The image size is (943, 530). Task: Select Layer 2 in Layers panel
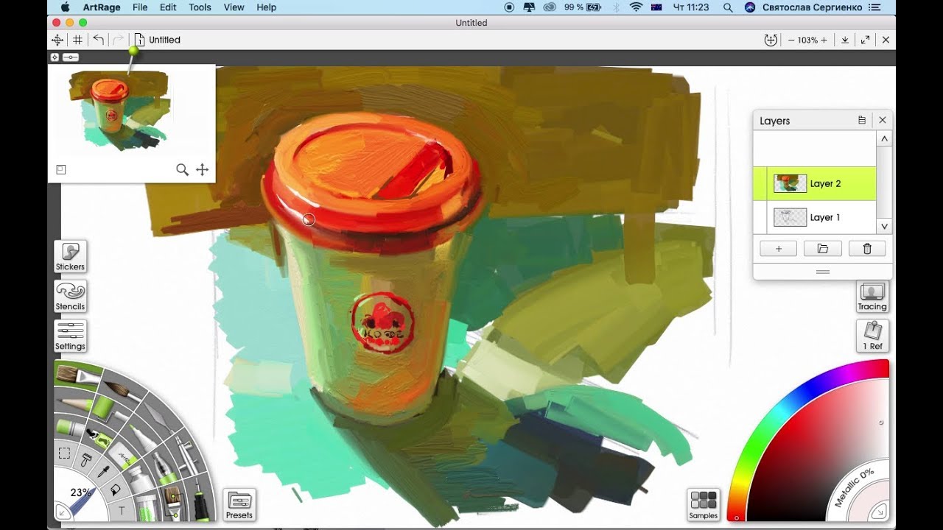pos(814,184)
